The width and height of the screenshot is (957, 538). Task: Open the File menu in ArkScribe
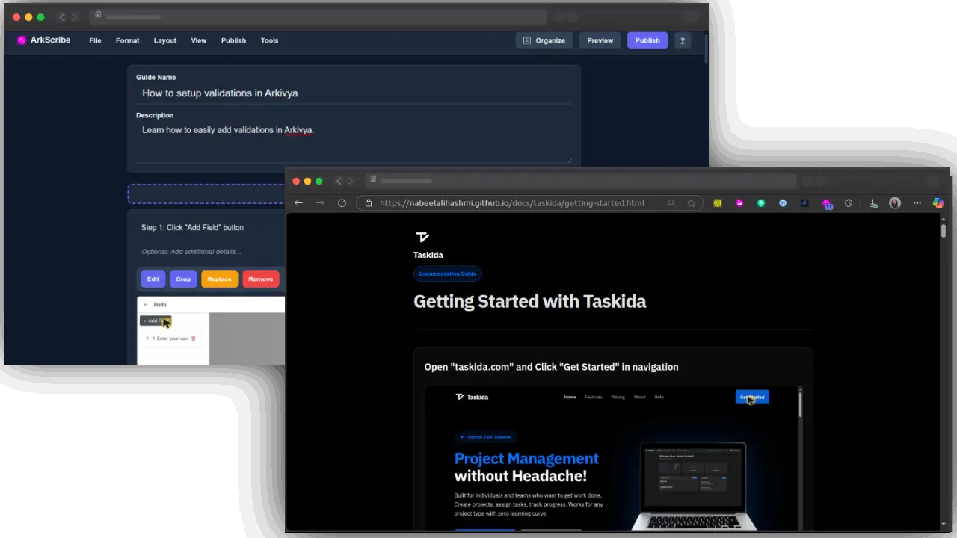tap(95, 40)
